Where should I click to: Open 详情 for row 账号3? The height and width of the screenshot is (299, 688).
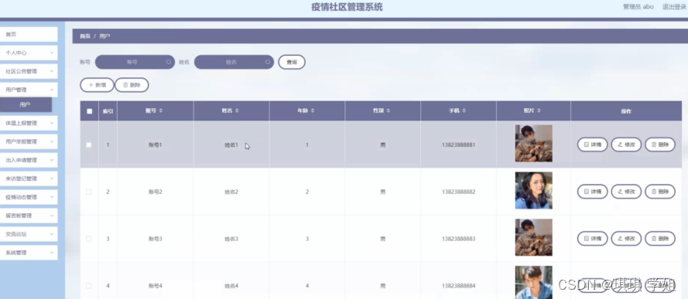[592, 239]
